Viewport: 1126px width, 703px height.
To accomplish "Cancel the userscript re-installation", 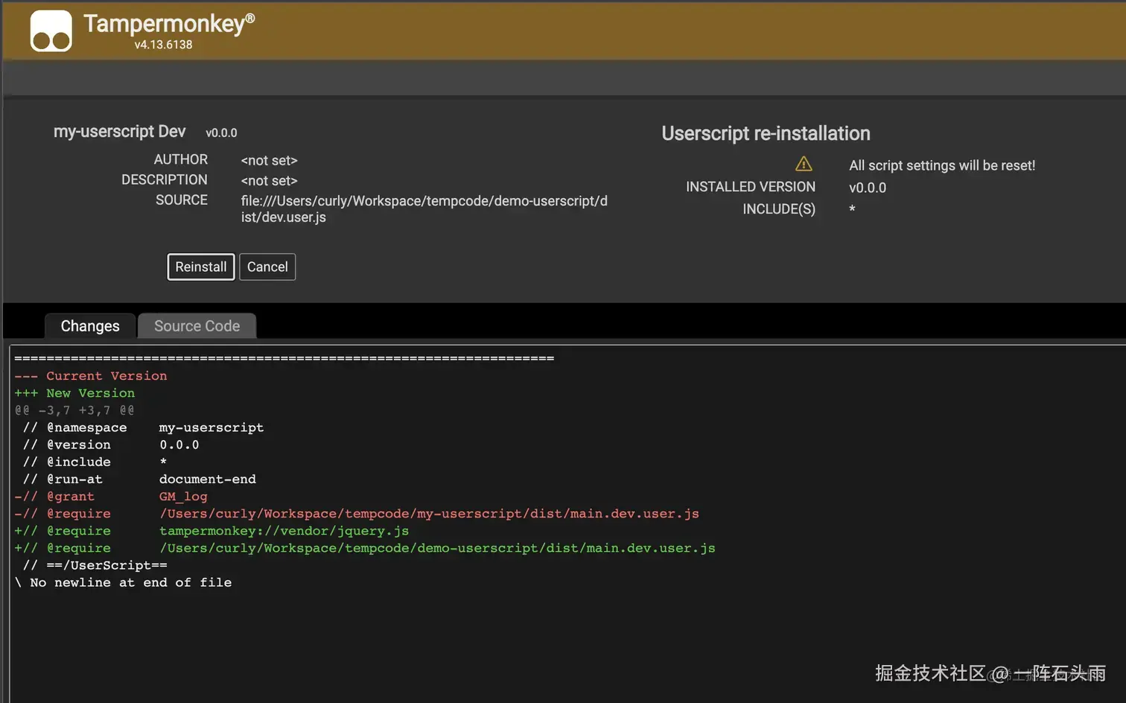I will (267, 267).
